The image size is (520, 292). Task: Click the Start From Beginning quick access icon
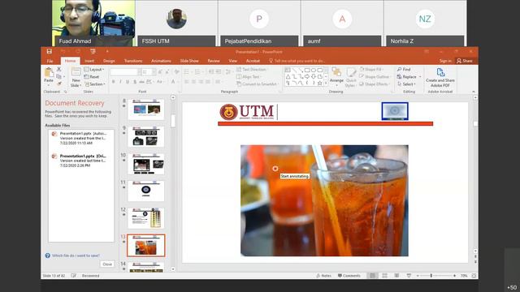click(x=93, y=51)
